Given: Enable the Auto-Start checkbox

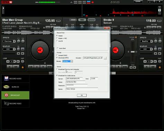Looking at the screenshot, I should click(x=58, y=48).
